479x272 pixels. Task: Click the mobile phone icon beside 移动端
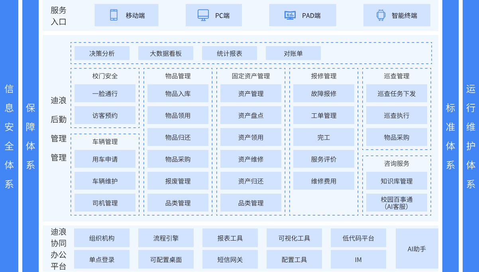(x=114, y=15)
